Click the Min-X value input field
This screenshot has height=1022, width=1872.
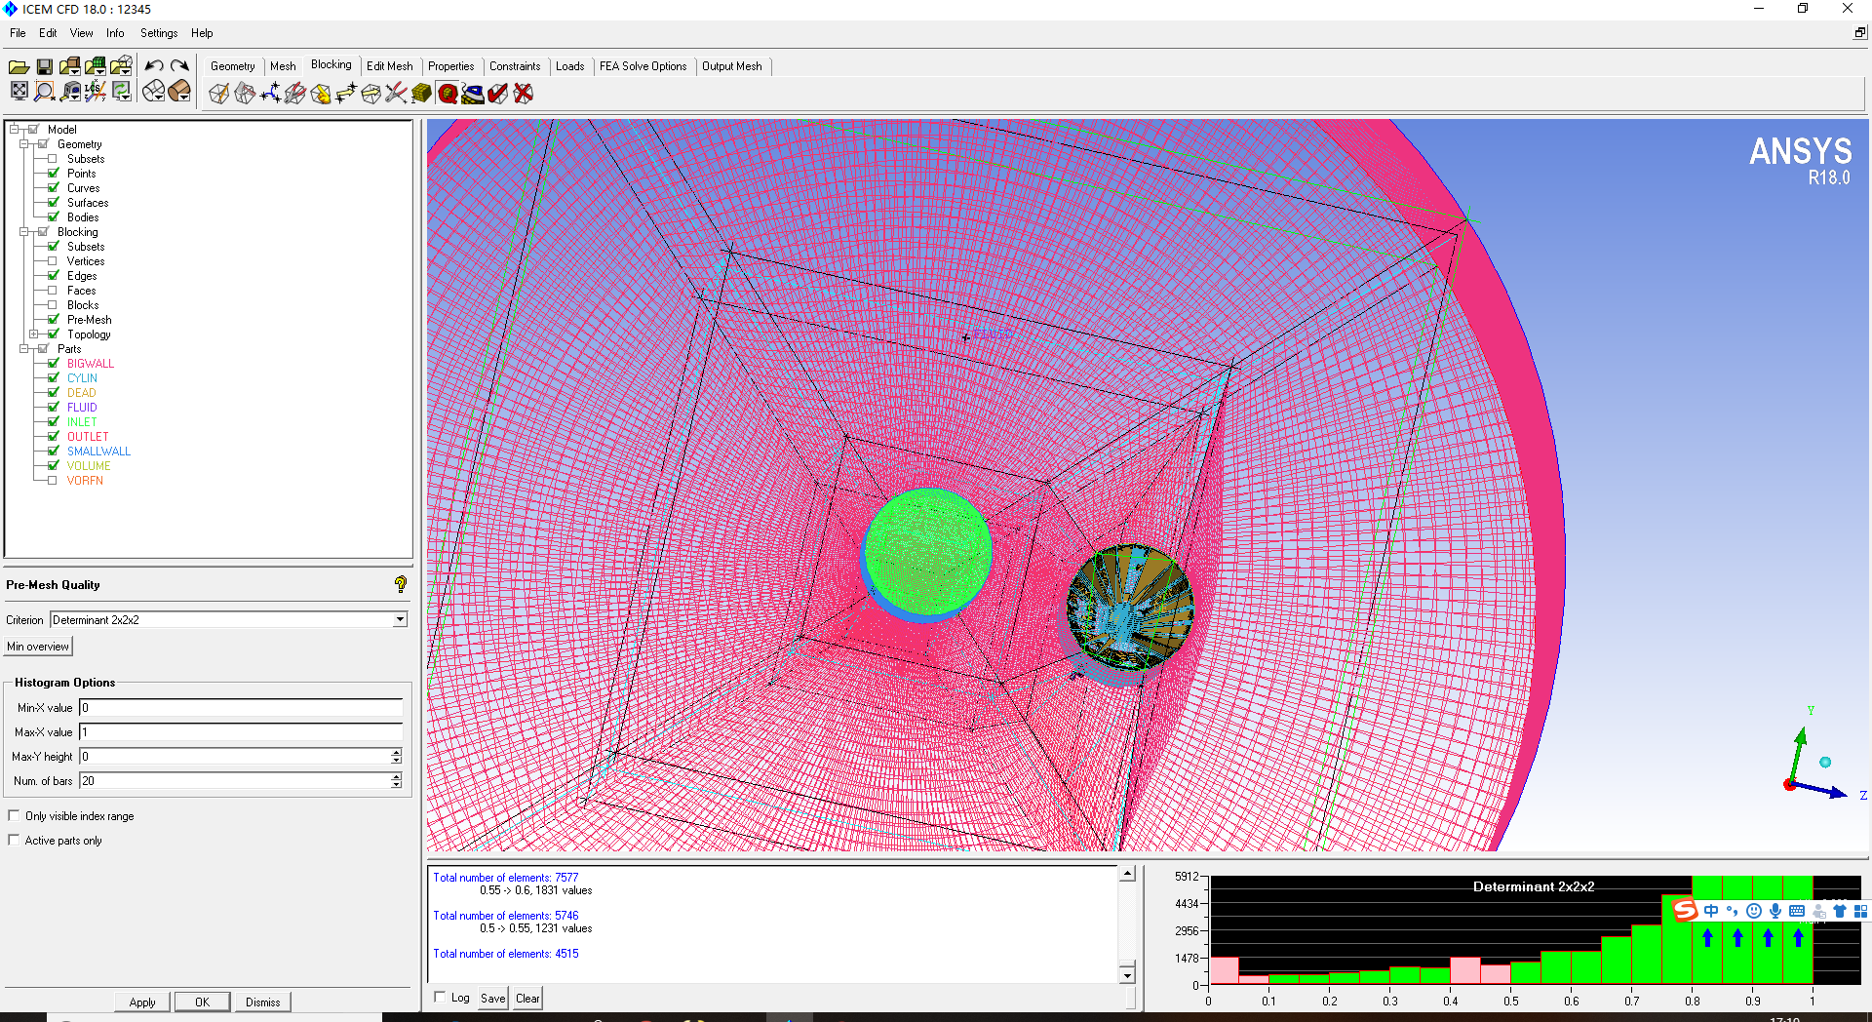241,708
